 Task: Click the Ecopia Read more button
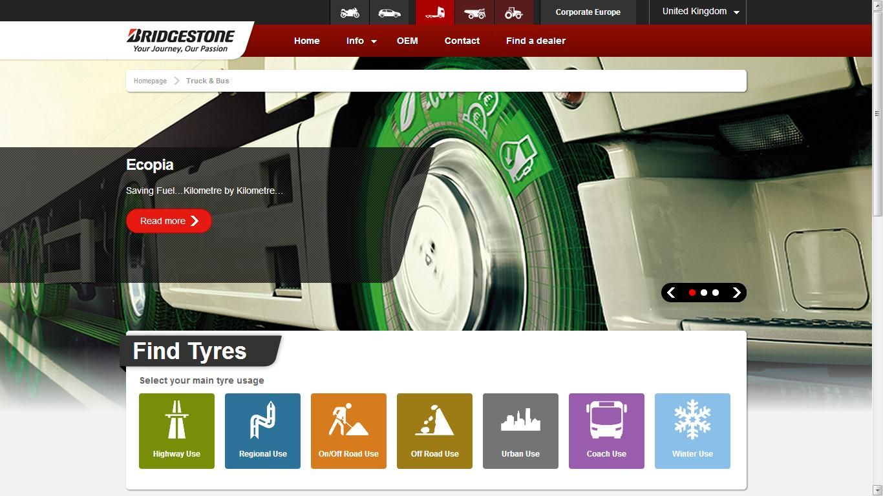168,220
